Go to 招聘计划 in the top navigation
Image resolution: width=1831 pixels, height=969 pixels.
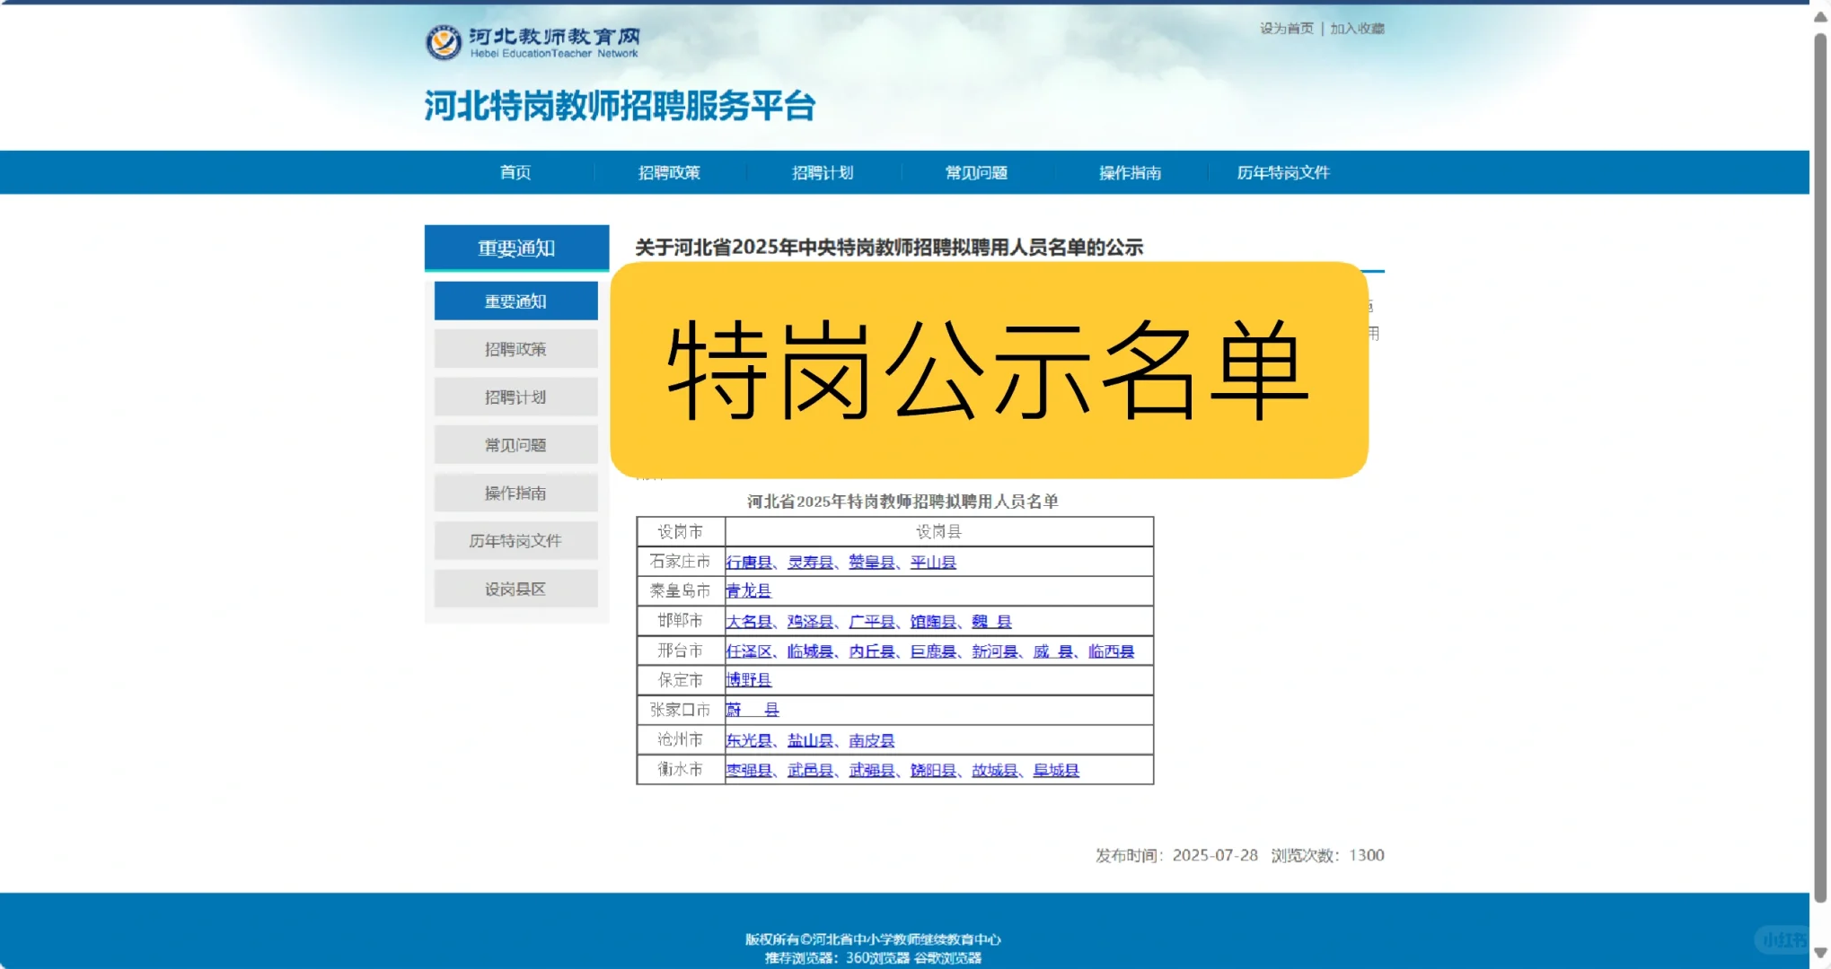[x=823, y=172]
